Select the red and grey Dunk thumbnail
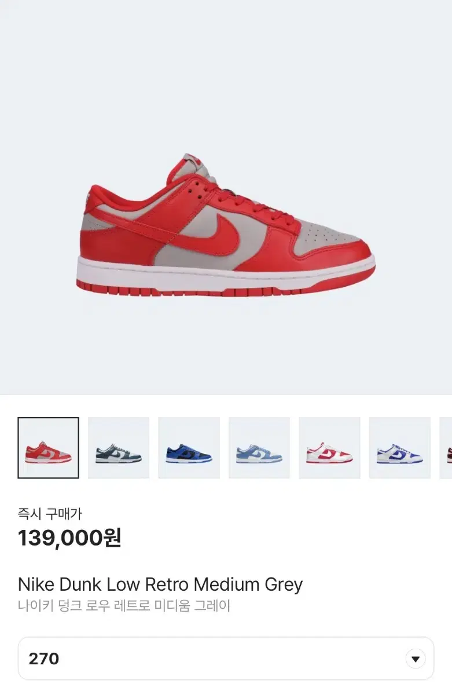Viewport: 452px width, 695px height. coord(49,448)
